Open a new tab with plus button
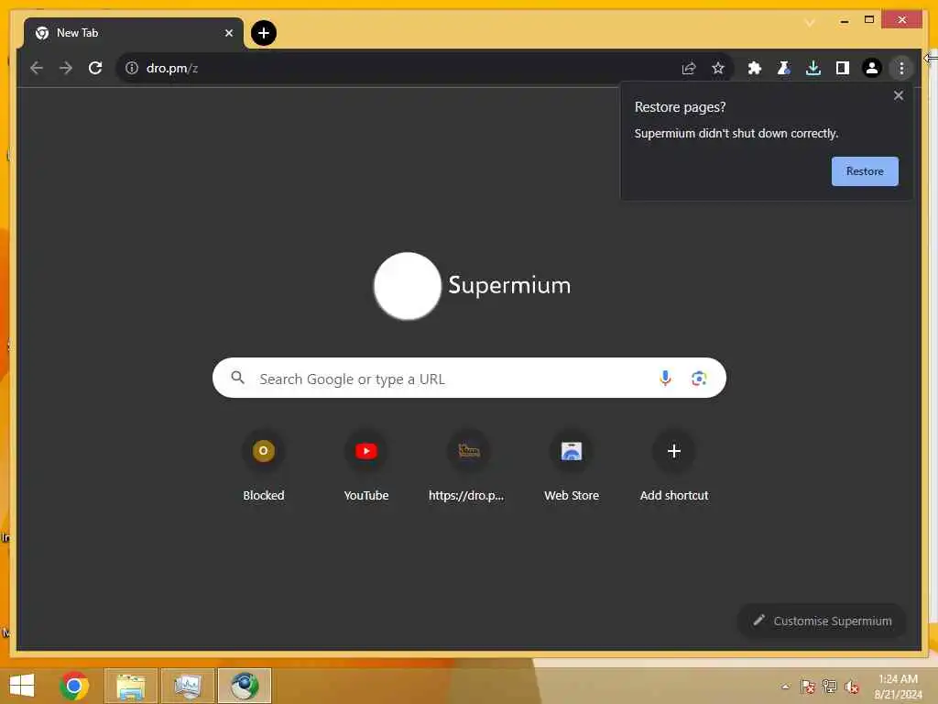This screenshot has height=704, width=938. point(264,33)
